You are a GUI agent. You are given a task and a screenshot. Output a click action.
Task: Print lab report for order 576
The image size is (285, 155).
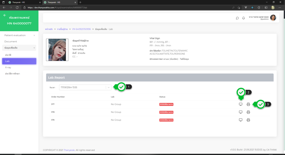pos(248,120)
